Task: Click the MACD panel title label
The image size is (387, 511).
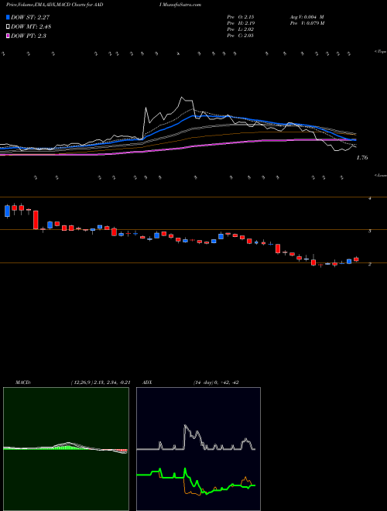Action: point(23,382)
